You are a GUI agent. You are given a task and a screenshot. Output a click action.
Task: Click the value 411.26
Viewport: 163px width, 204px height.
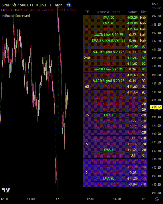point(133,178)
